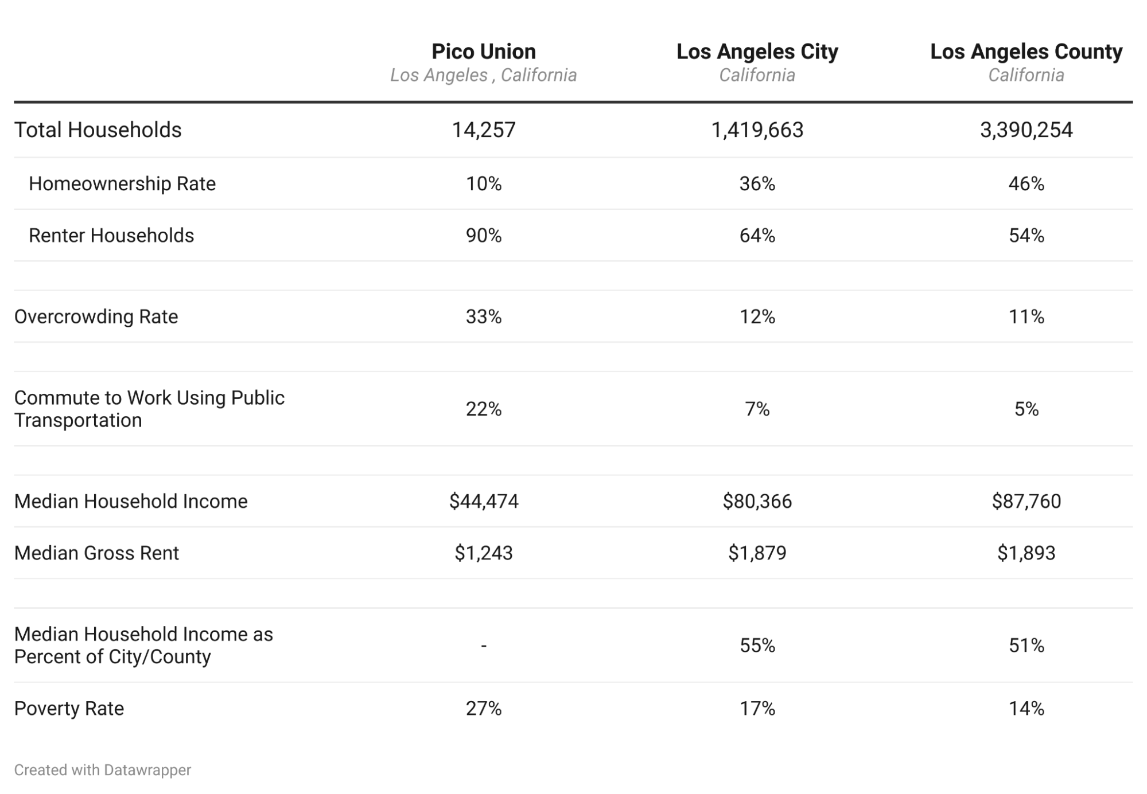Screen dimensions: 1147x794
Task: Click the Renter Households row label
Action: [111, 236]
